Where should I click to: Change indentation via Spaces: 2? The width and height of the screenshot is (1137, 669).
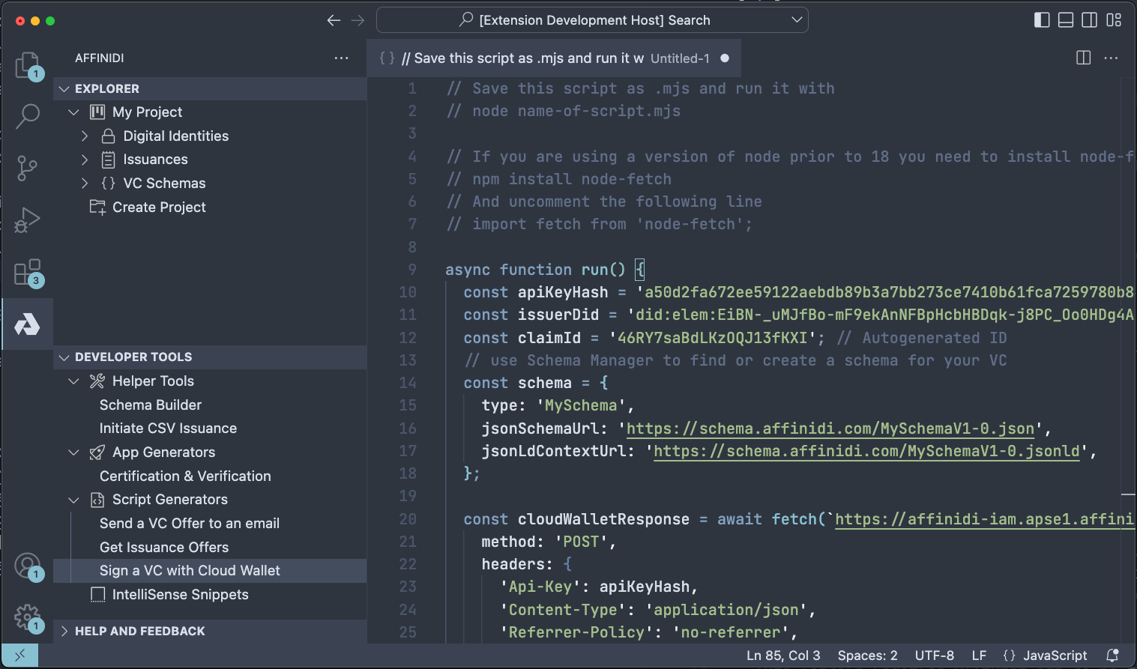(x=867, y=656)
